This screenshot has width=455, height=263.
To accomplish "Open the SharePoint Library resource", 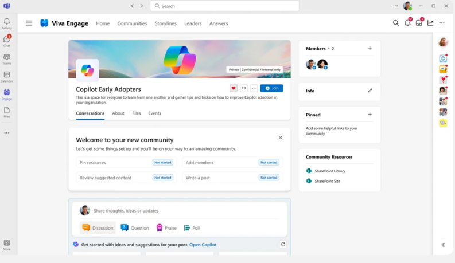I will point(326,171).
